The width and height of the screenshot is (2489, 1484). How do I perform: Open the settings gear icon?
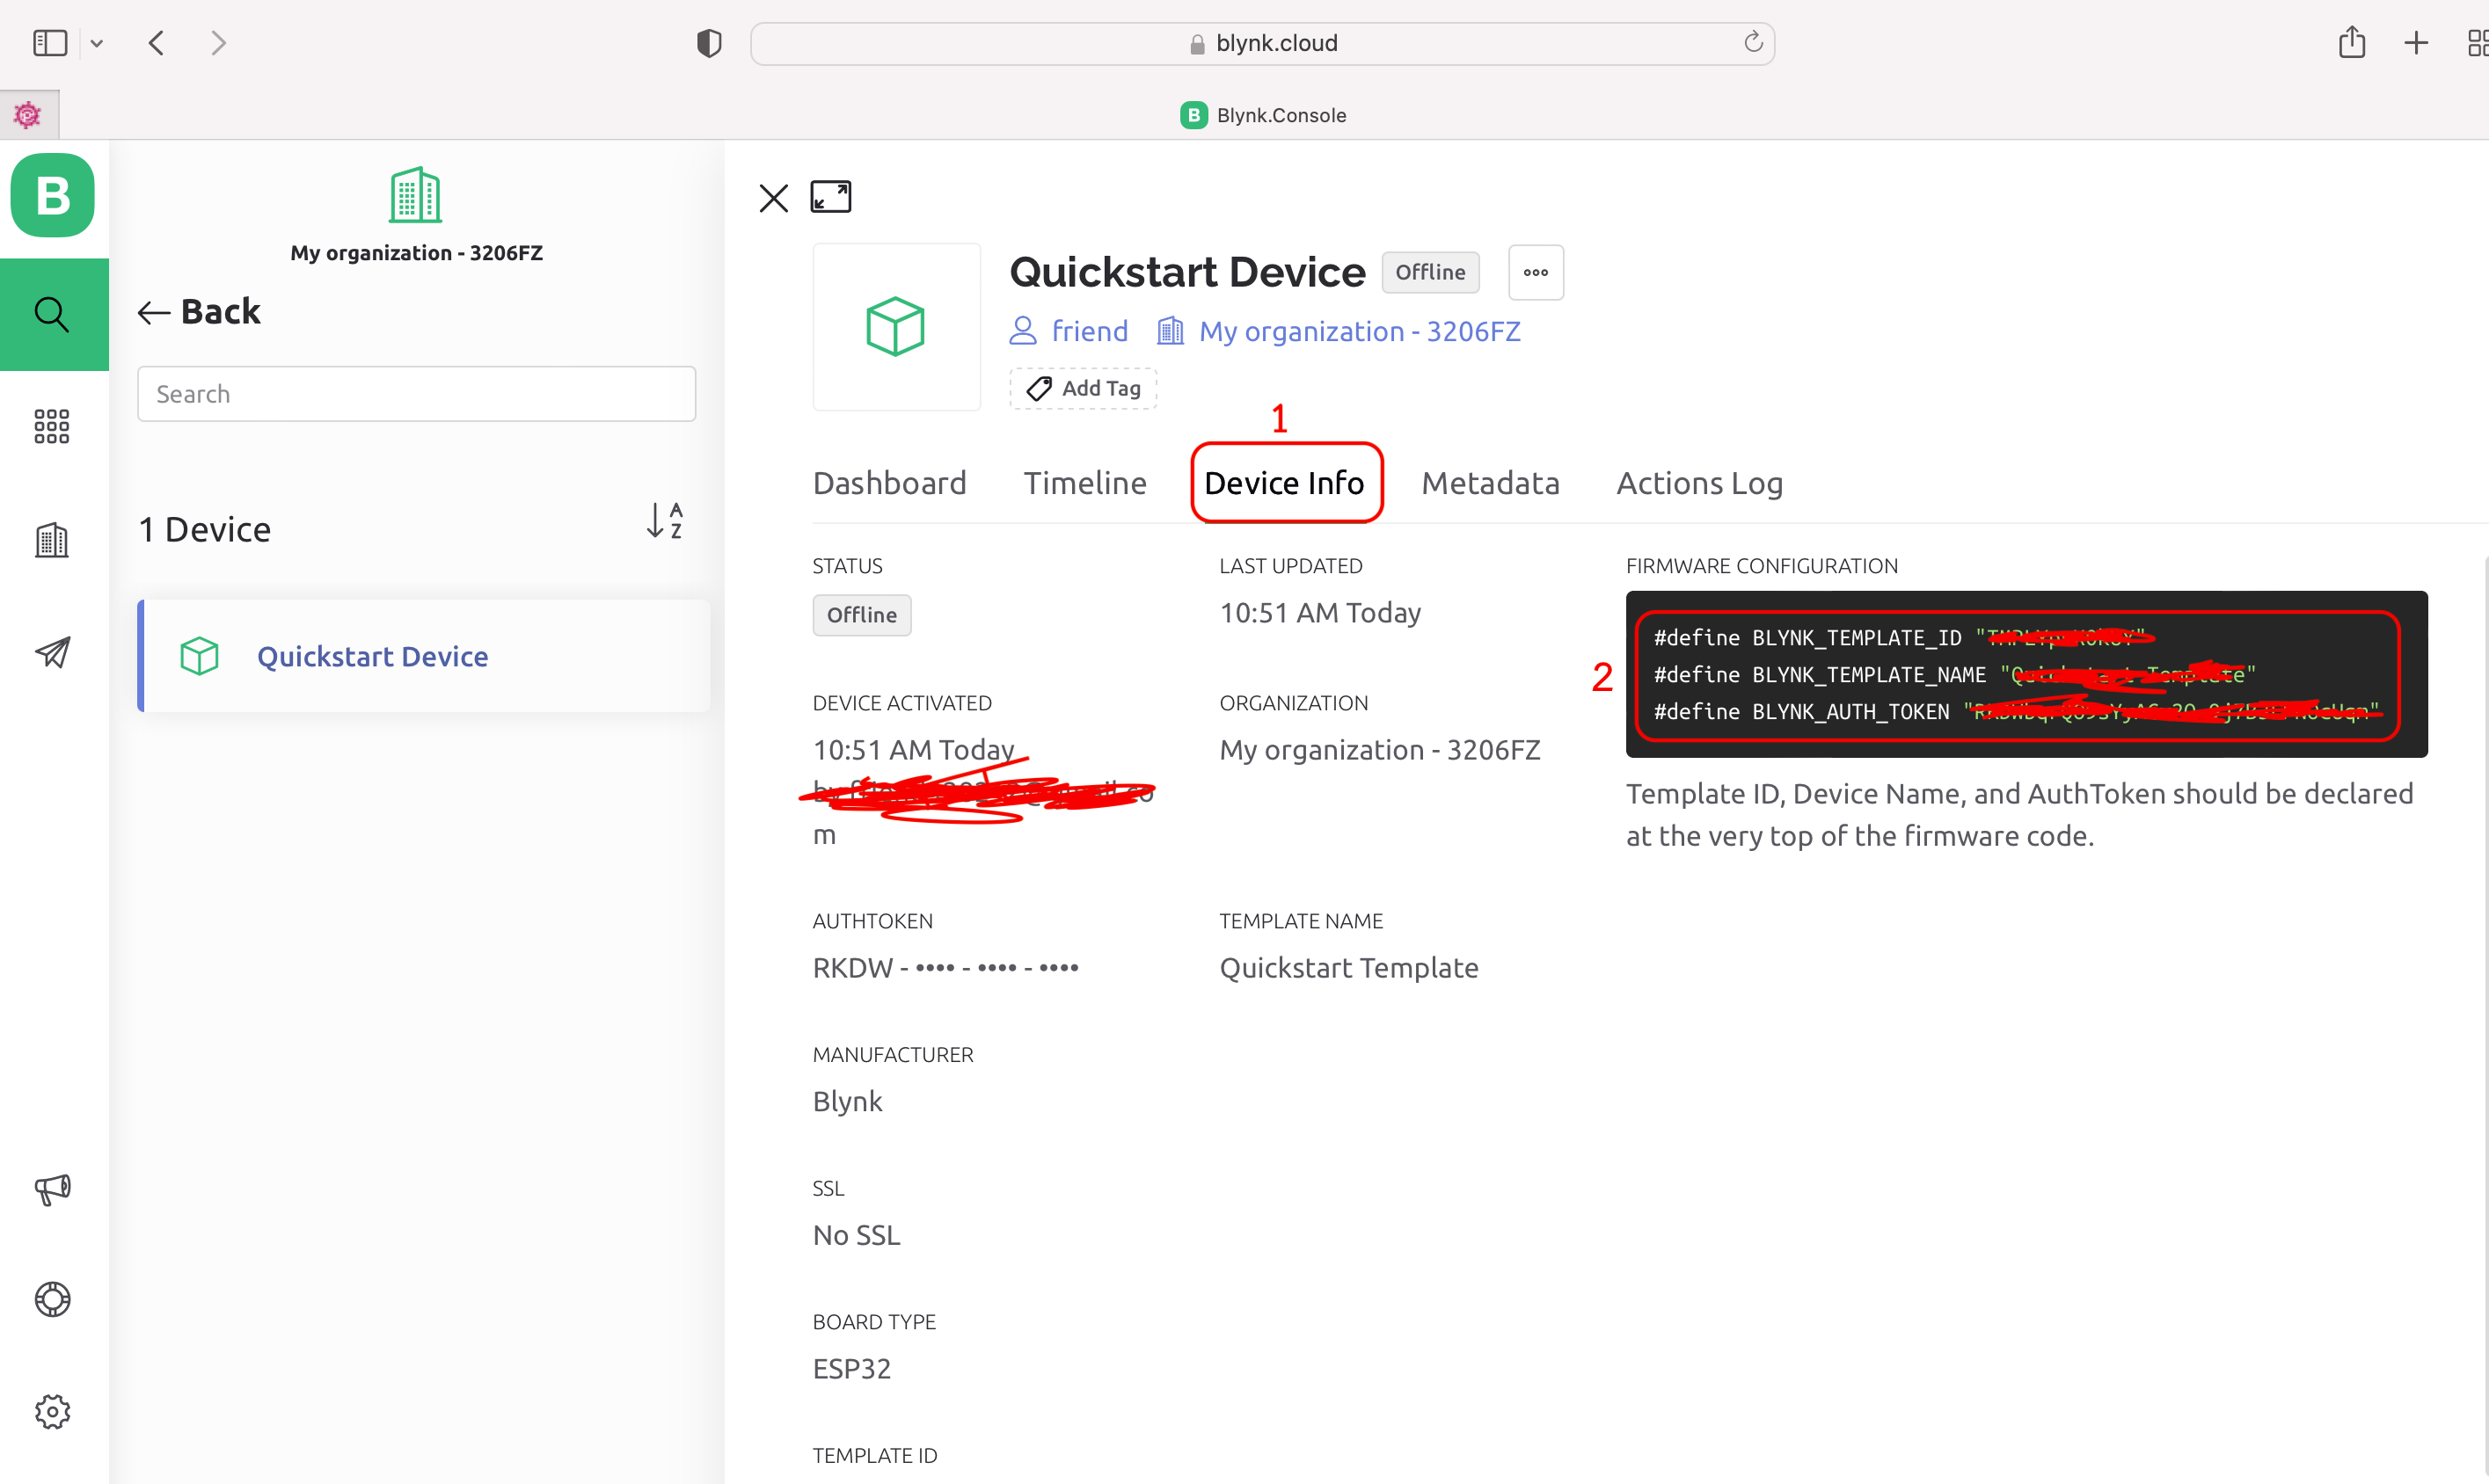pyautogui.click(x=52, y=1411)
